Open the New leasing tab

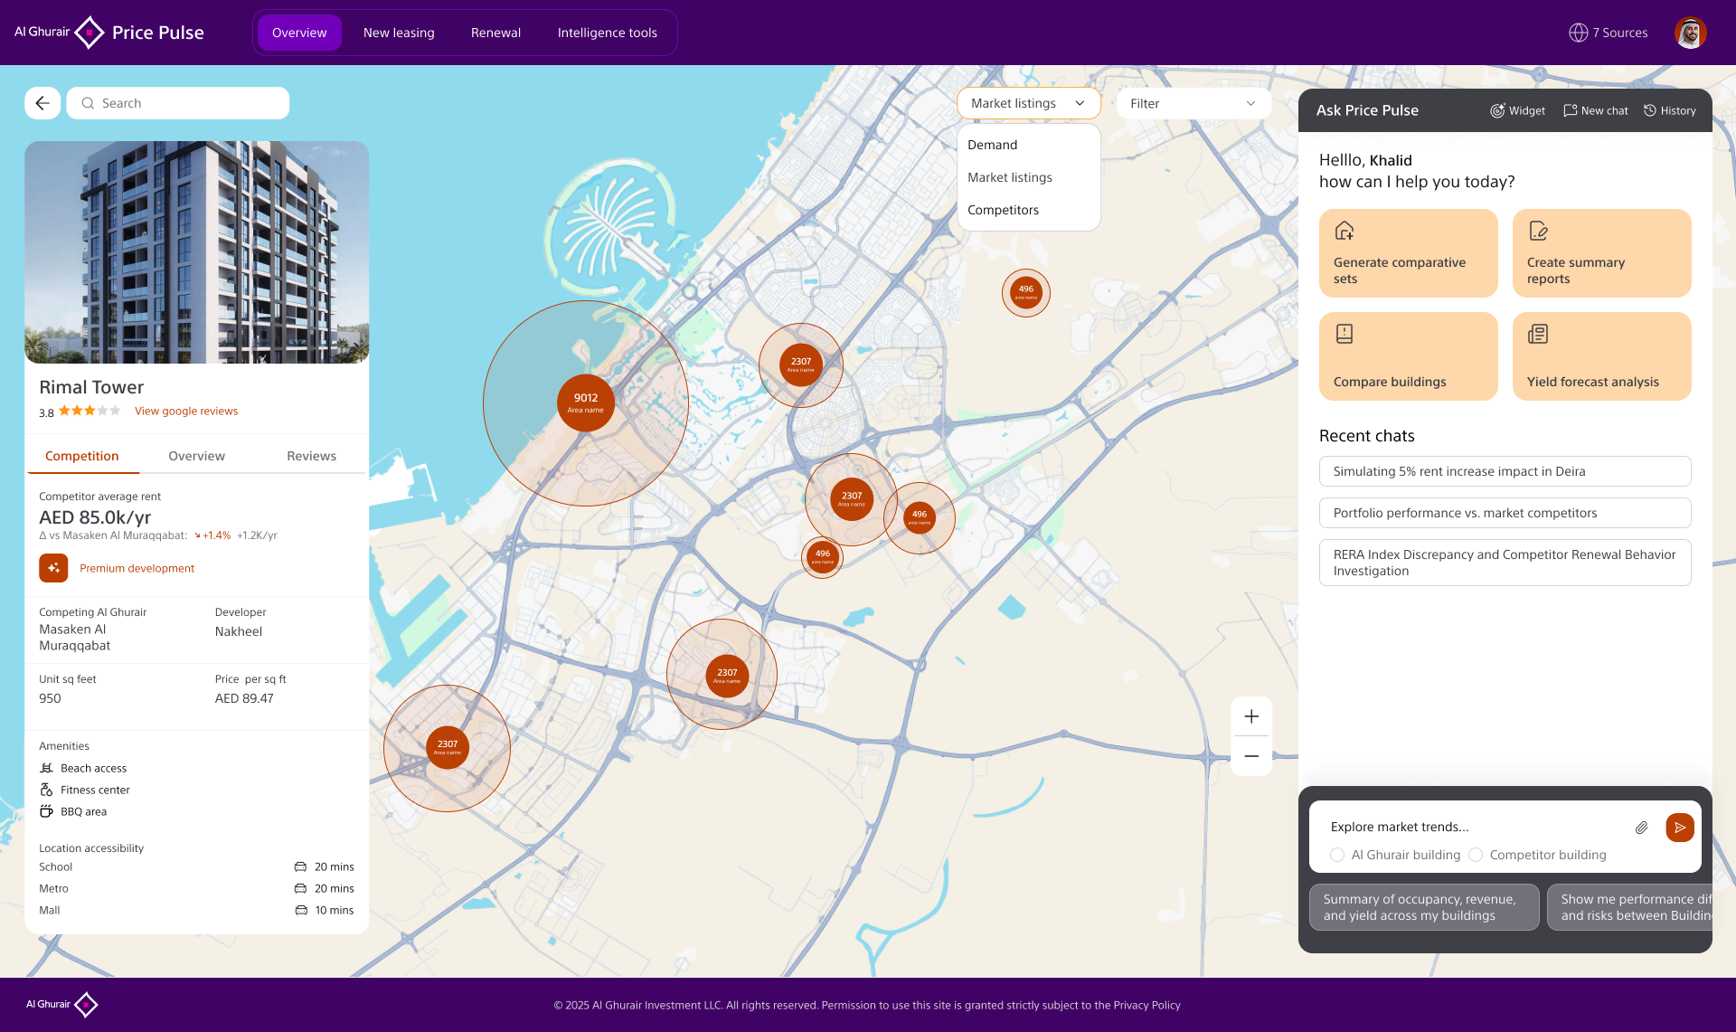pos(399,33)
